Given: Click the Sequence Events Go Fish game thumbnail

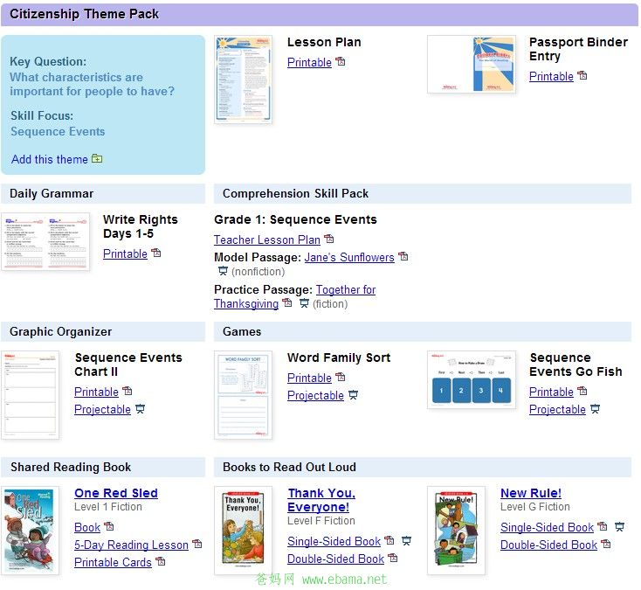Looking at the screenshot, I should coord(472,379).
